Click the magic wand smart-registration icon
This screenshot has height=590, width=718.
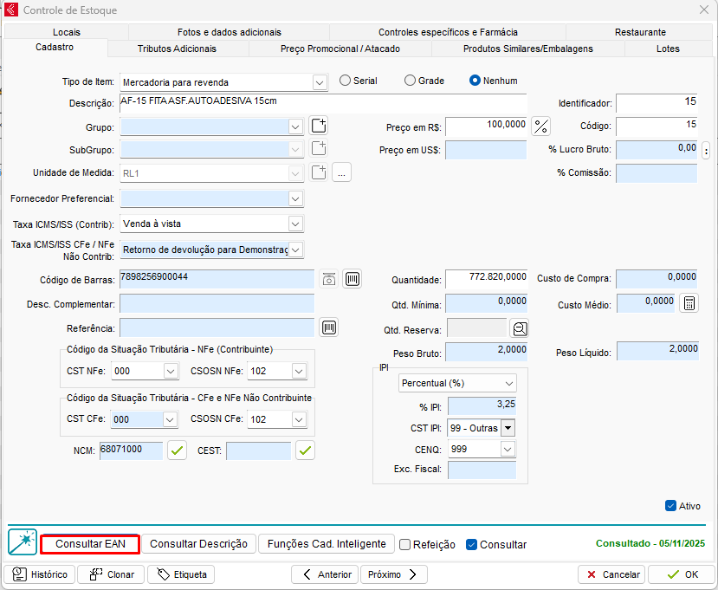point(23,542)
